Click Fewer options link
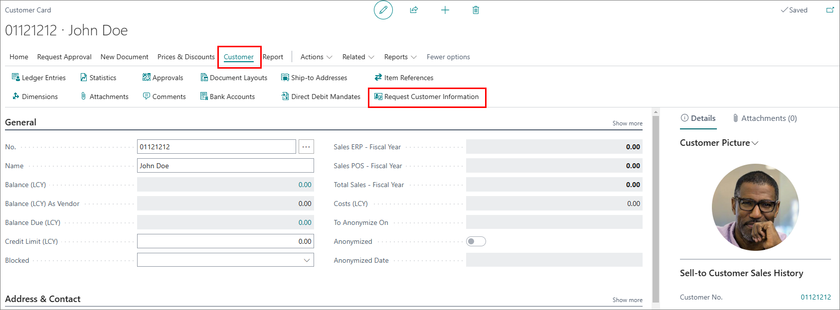840x310 pixels. coord(448,57)
